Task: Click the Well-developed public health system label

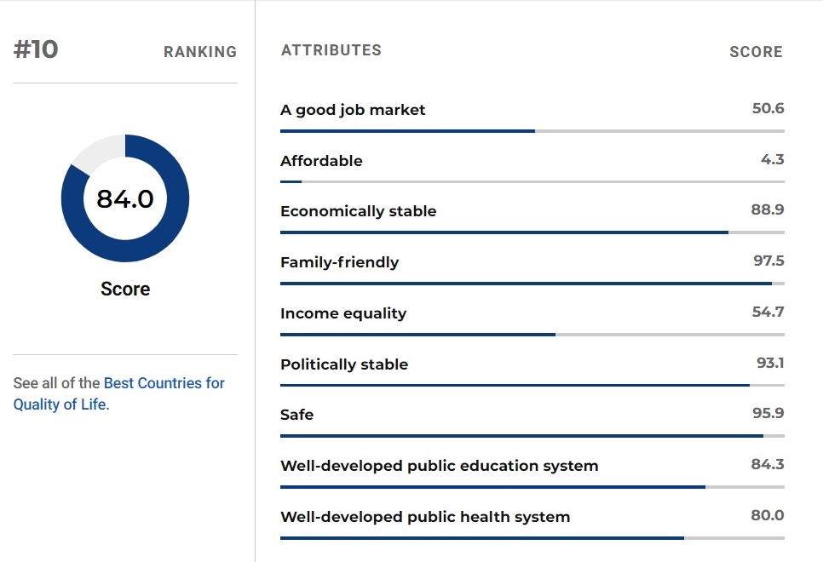Action: click(x=425, y=517)
